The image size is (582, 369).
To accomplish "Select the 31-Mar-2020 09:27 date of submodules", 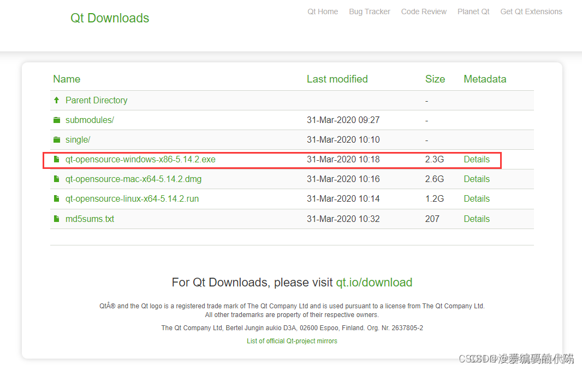I will 343,120.
